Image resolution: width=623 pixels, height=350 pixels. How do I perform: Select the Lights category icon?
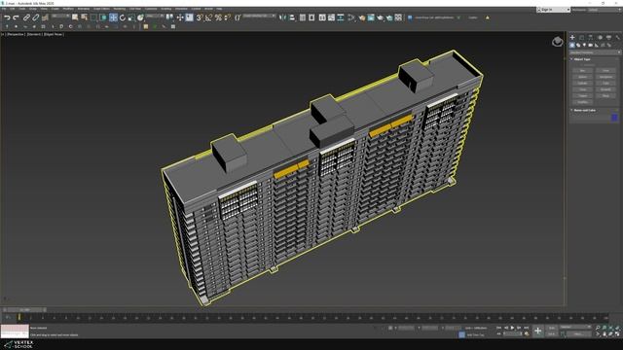click(584, 46)
